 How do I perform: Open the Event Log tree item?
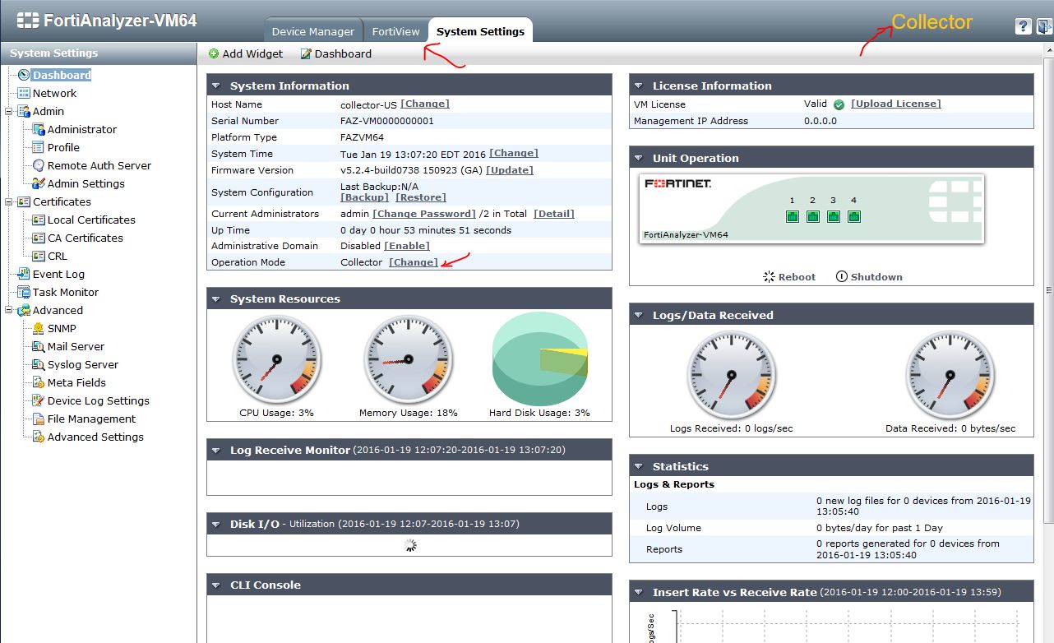coord(58,274)
